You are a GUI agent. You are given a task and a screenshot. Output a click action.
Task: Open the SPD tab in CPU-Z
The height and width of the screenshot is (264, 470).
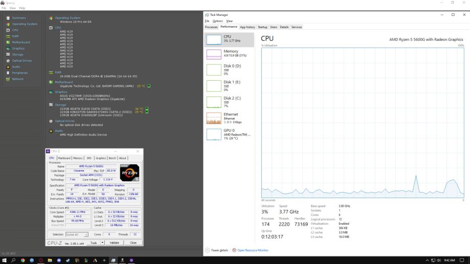[89, 158]
